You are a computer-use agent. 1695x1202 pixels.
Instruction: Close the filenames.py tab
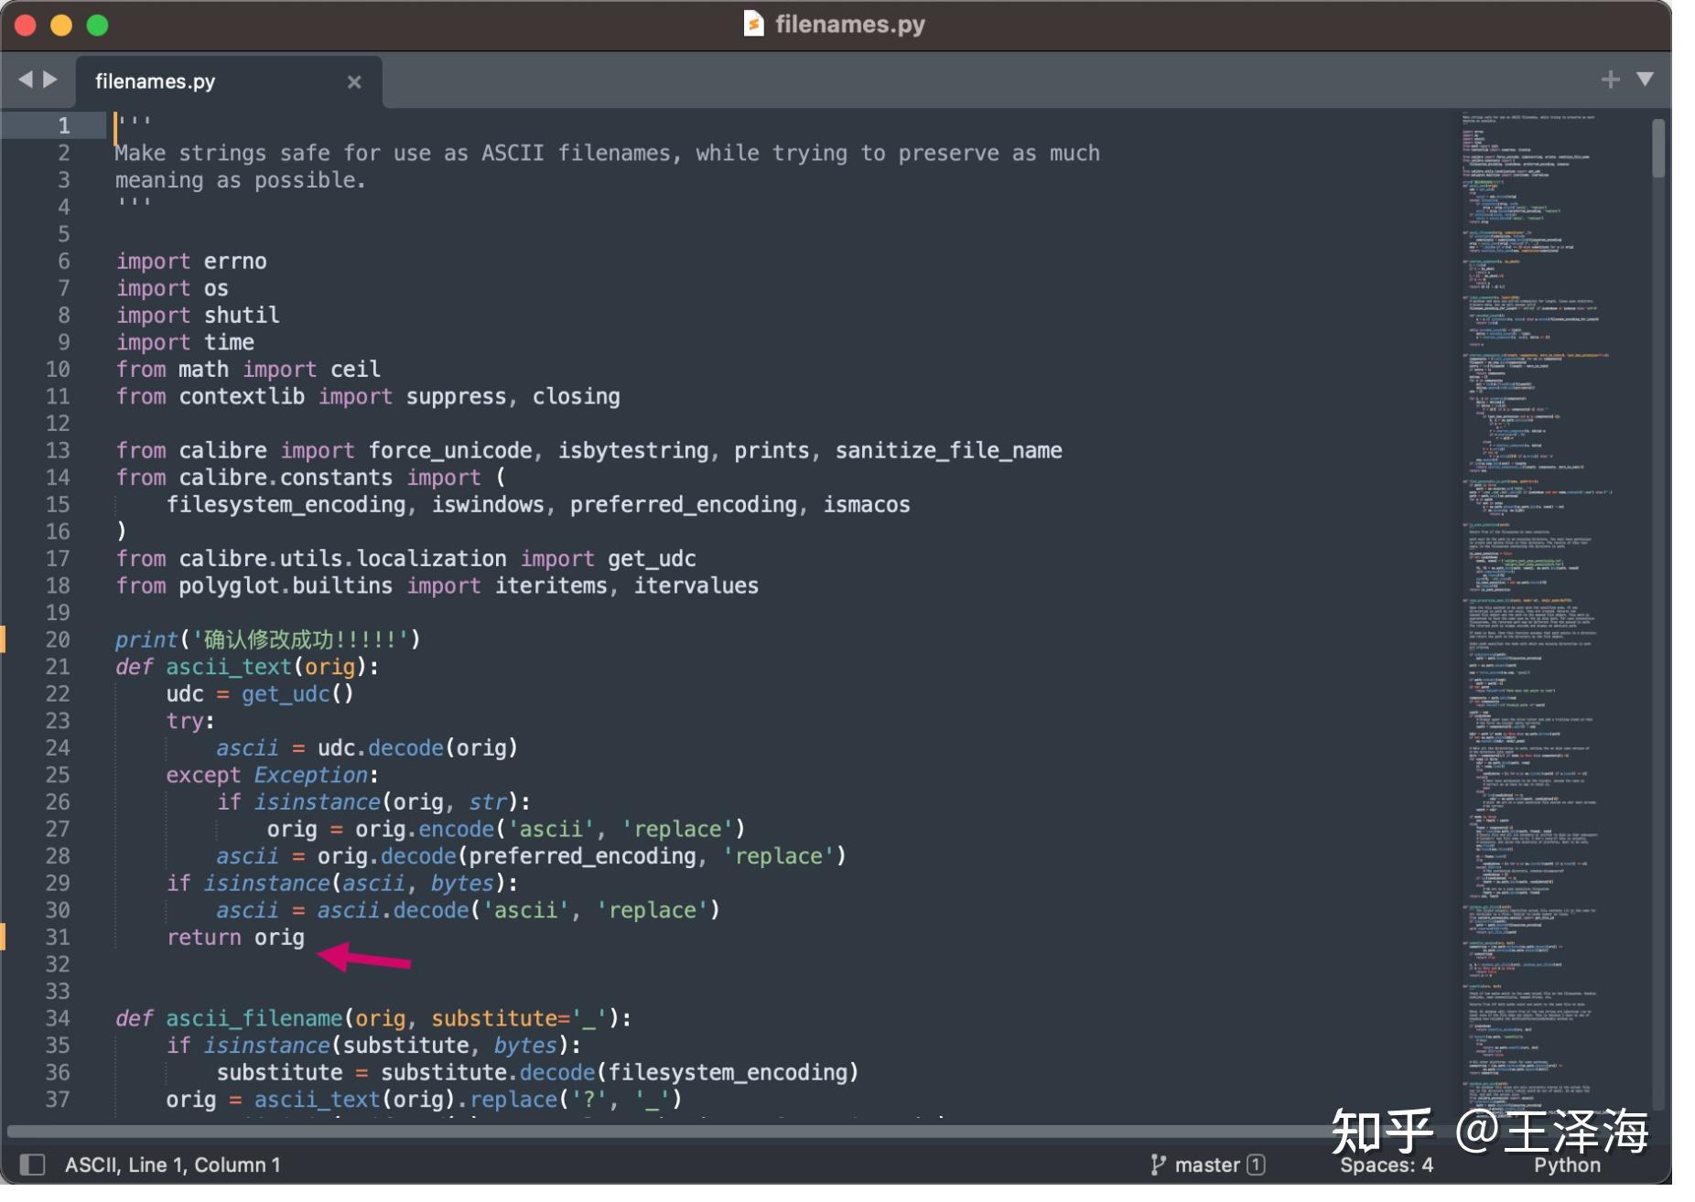354,82
